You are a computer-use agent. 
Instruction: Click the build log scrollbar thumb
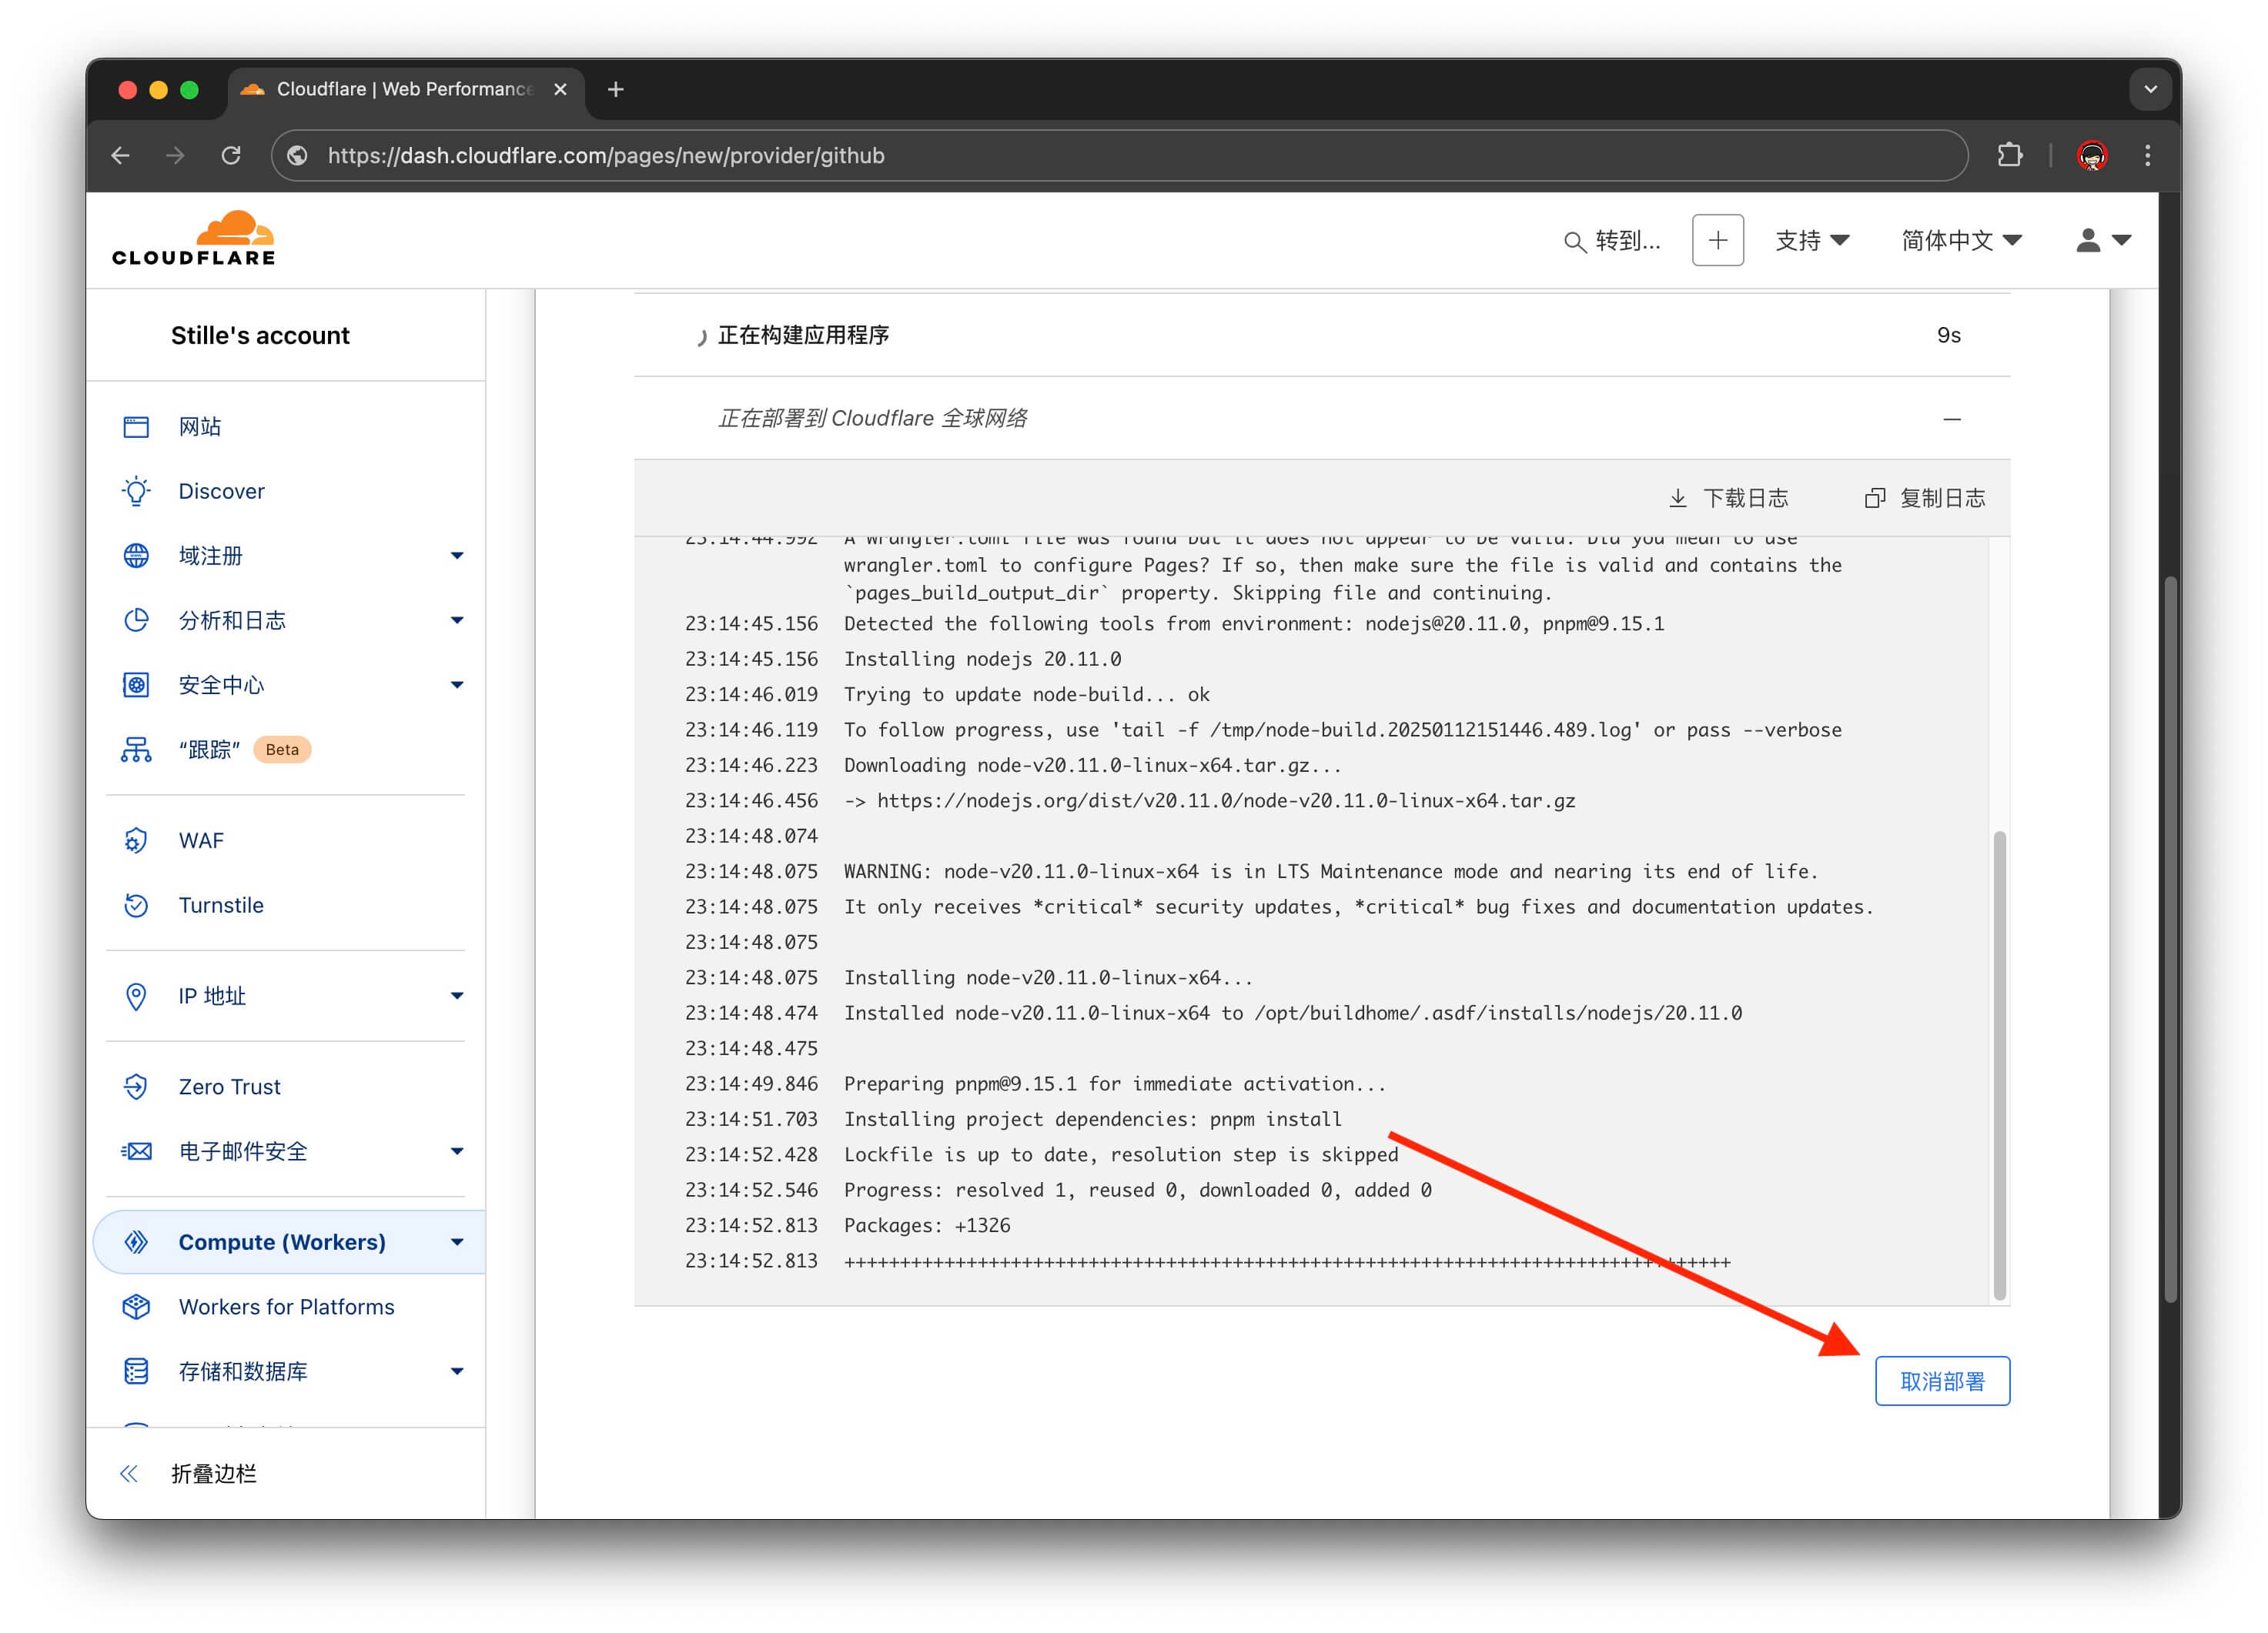pyautogui.click(x=1999, y=1064)
